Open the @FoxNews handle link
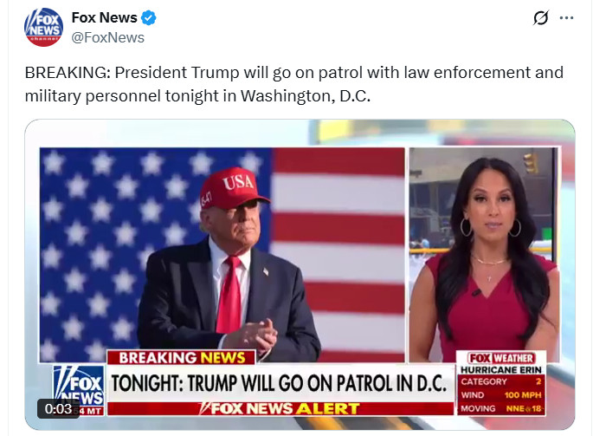The image size is (593, 436). pyautogui.click(x=108, y=38)
